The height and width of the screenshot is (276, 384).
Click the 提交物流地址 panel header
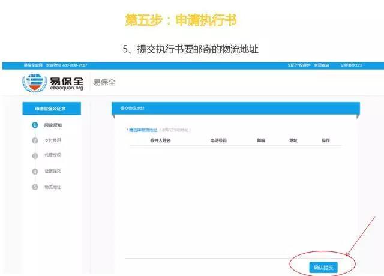coord(236,108)
